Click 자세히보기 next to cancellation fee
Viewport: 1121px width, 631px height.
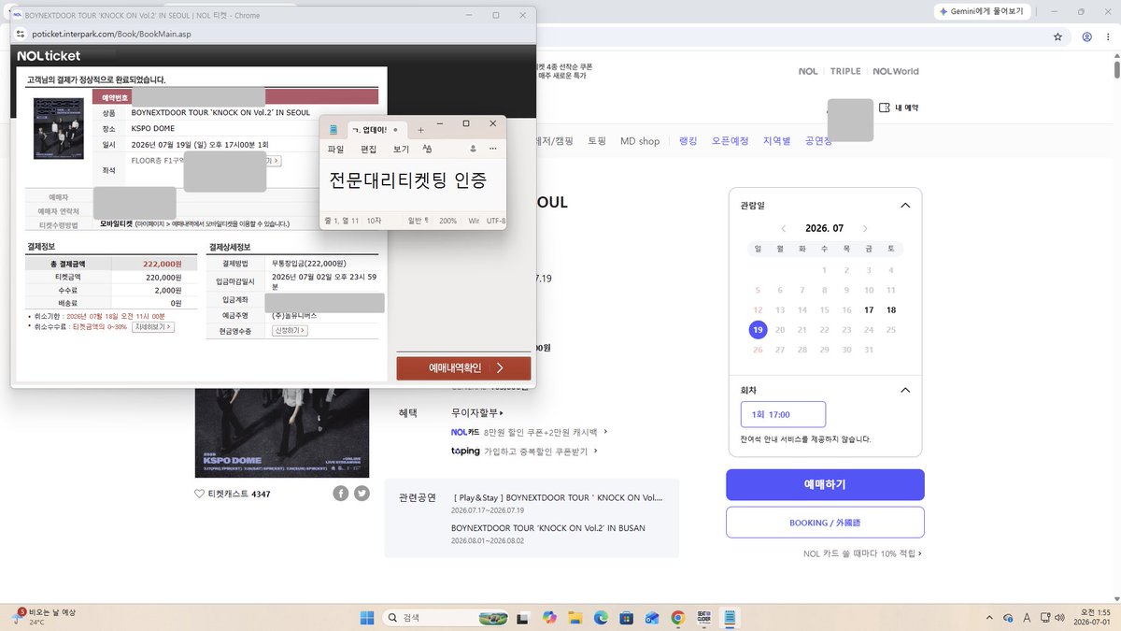click(x=155, y=327)
